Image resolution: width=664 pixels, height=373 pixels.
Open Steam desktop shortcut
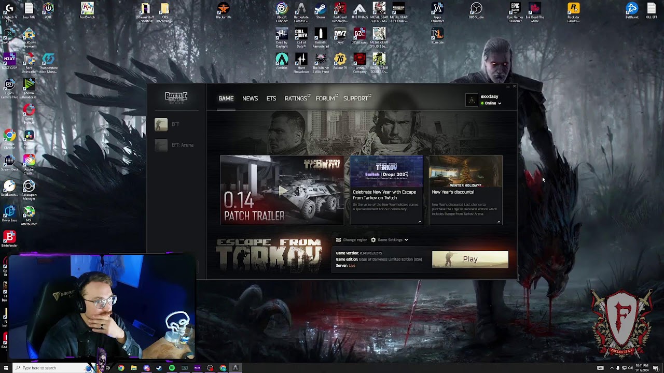tap(321, 11)
